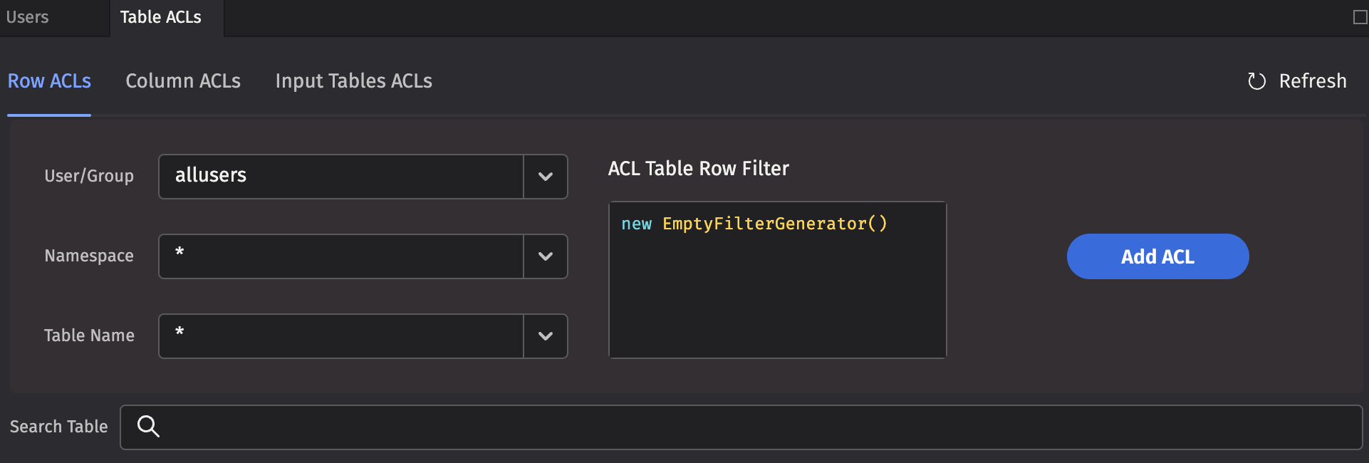Select the Table ACLs tab
1369x463 pixels.
point(160,17)
